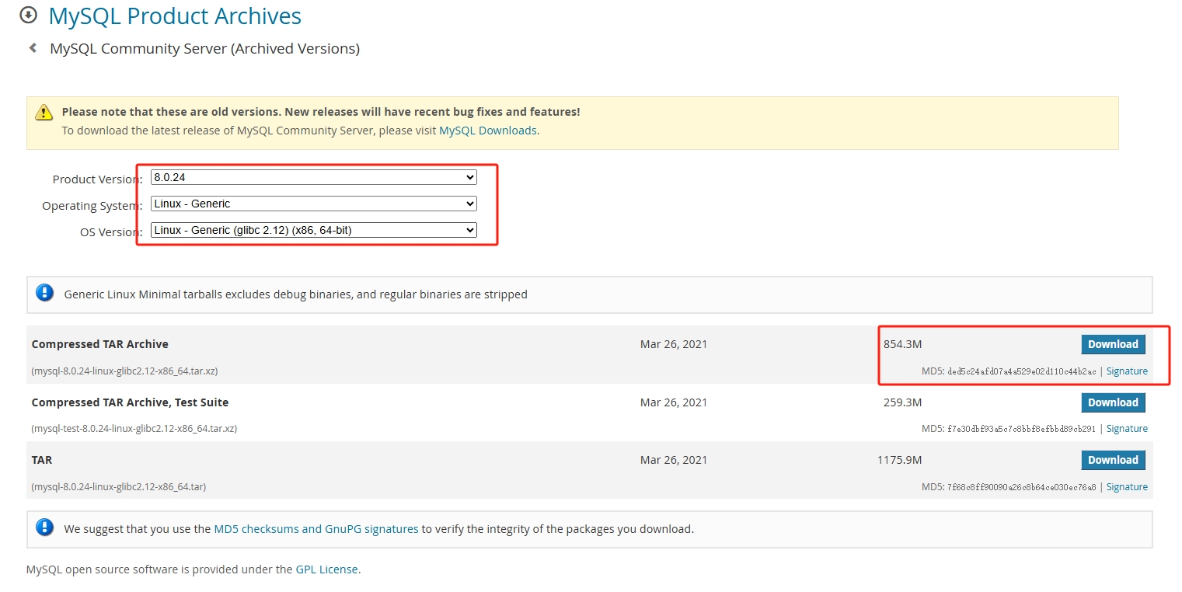
Task: Click the TAR row title
Action: tap(42, 460)
